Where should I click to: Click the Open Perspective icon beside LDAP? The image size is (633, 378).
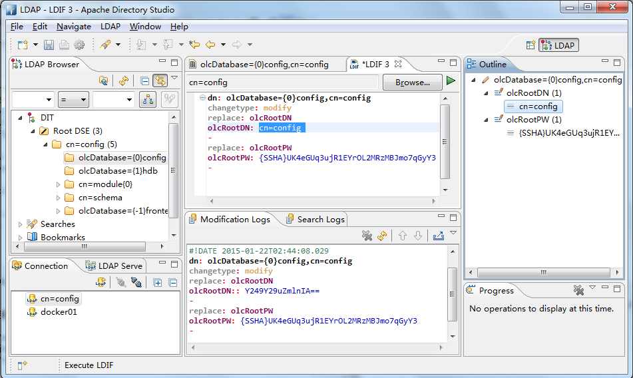[x=530, y=45]
